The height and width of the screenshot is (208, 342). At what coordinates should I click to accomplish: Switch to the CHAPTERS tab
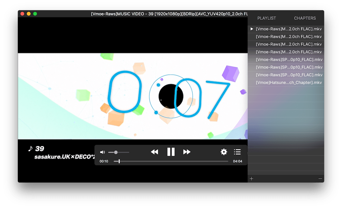(x=305, y=18)
